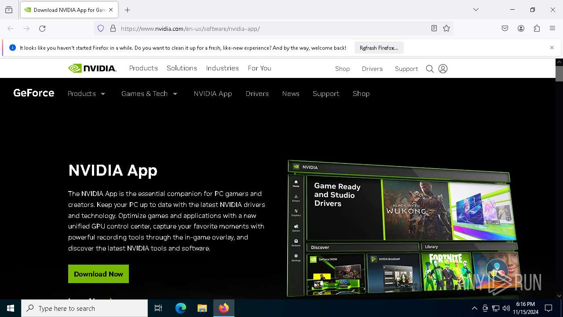
Task: Open a new tab with plus
Action: click(128, 10)
